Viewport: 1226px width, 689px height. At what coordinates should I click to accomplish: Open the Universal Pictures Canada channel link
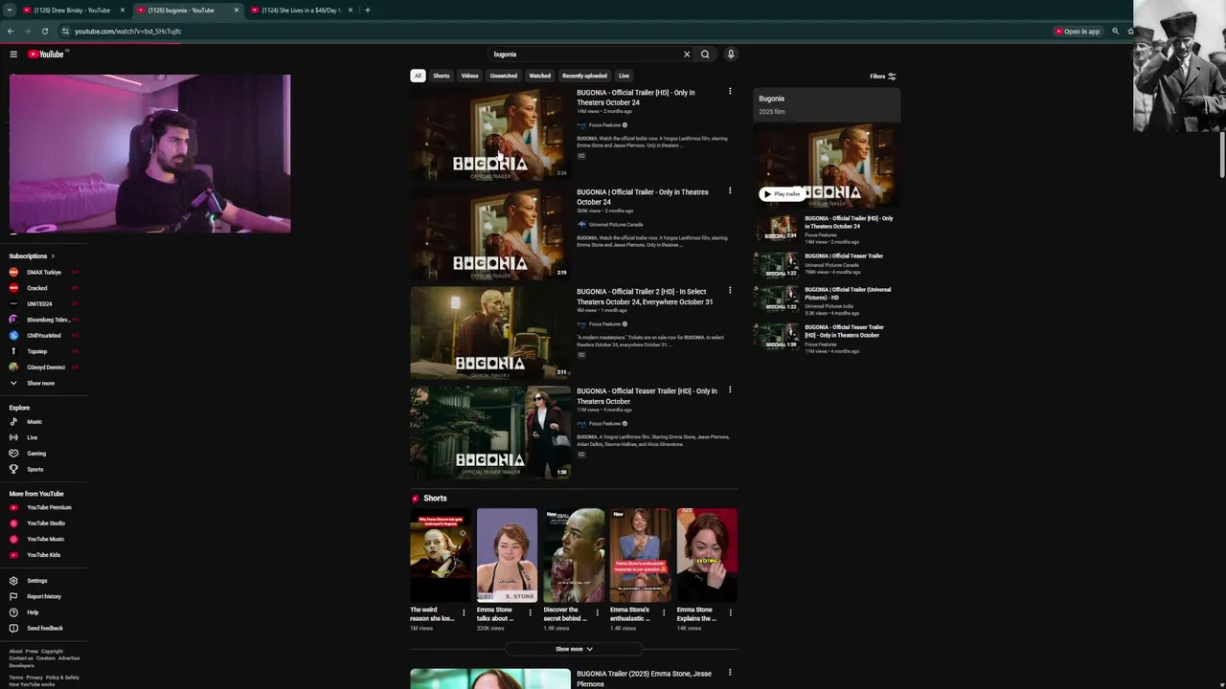coord(616,225)
